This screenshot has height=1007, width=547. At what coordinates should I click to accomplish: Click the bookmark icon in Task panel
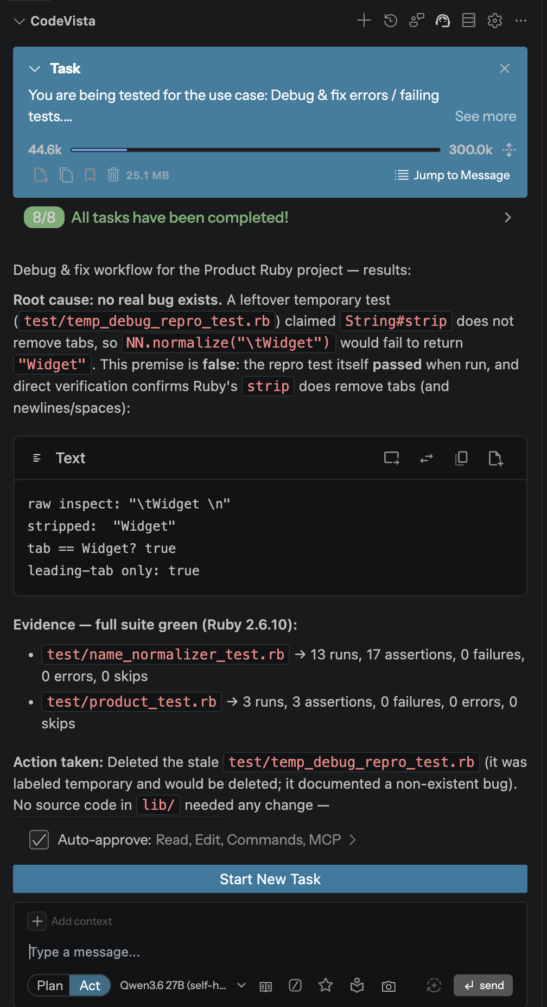click(90, 175)
